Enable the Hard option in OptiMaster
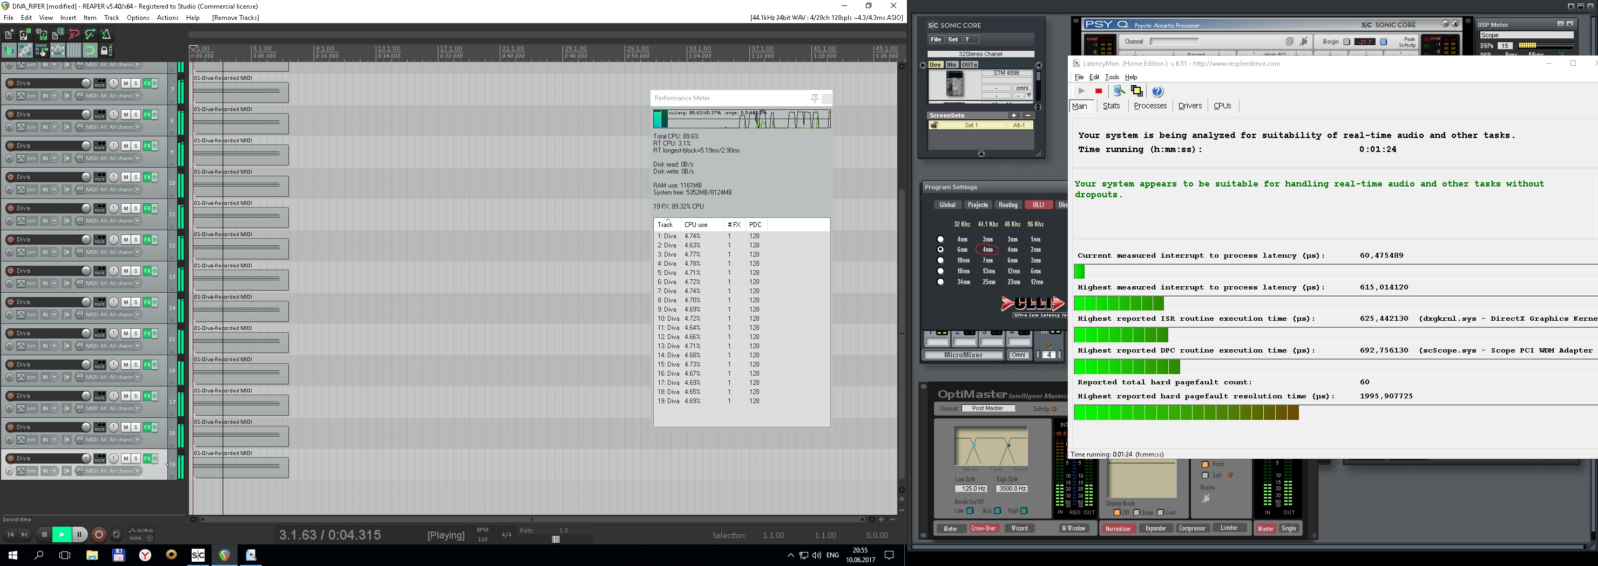 tap(1206, 465)
